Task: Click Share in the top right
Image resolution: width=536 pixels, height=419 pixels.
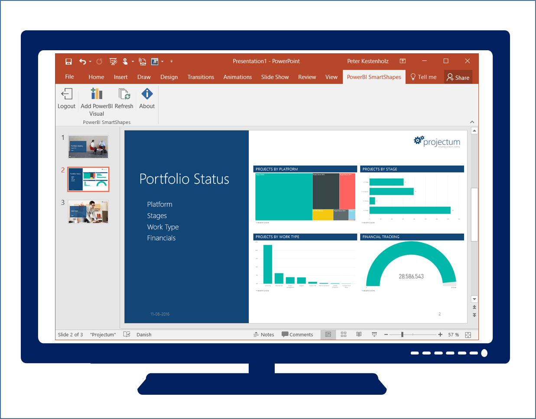Action: pos(458,77)
